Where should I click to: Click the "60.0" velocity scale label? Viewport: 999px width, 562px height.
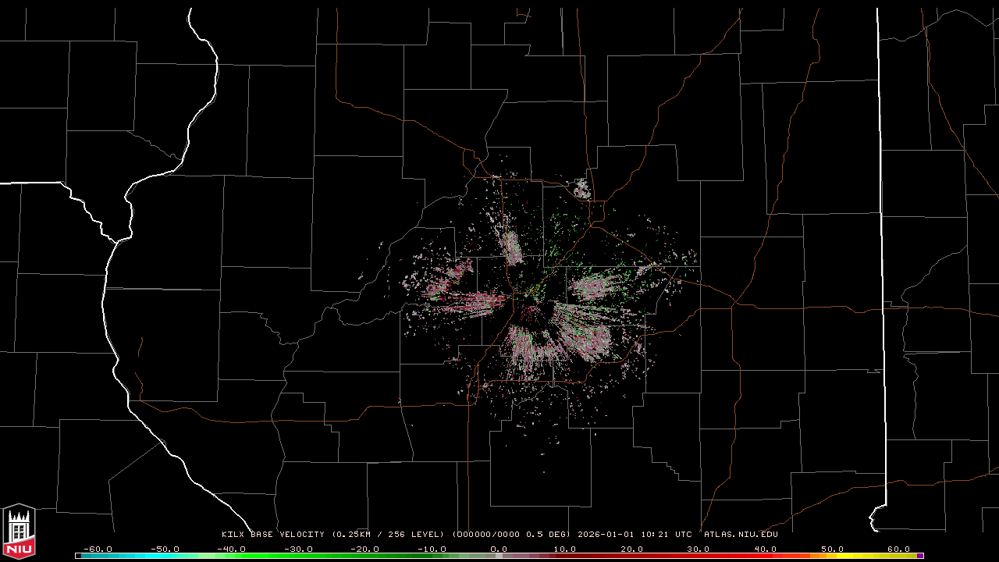coord(899,549)
